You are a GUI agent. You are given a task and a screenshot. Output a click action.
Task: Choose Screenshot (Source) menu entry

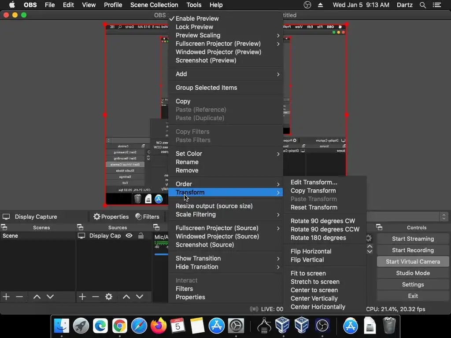[x=225, y=245]
